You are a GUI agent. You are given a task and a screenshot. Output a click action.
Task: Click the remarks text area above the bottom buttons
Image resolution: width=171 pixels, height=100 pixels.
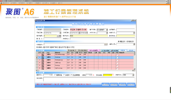click(89, 79)
